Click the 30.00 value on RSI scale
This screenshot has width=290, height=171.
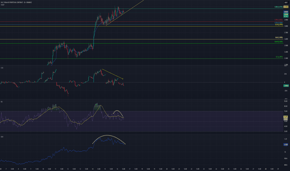coord(286,131)
